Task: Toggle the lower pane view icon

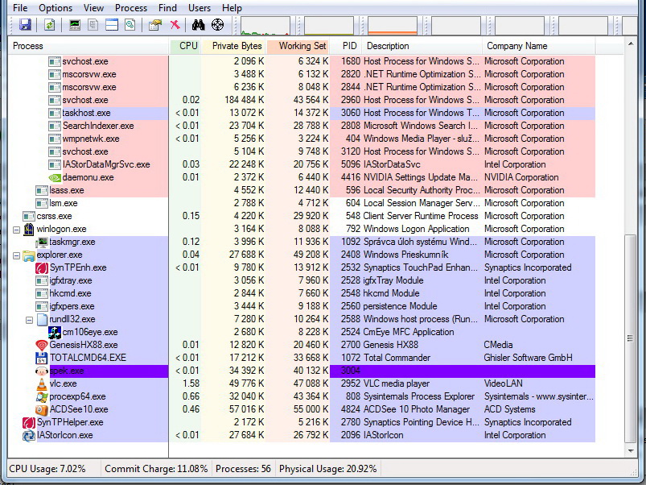Action: tap(112, 25)
